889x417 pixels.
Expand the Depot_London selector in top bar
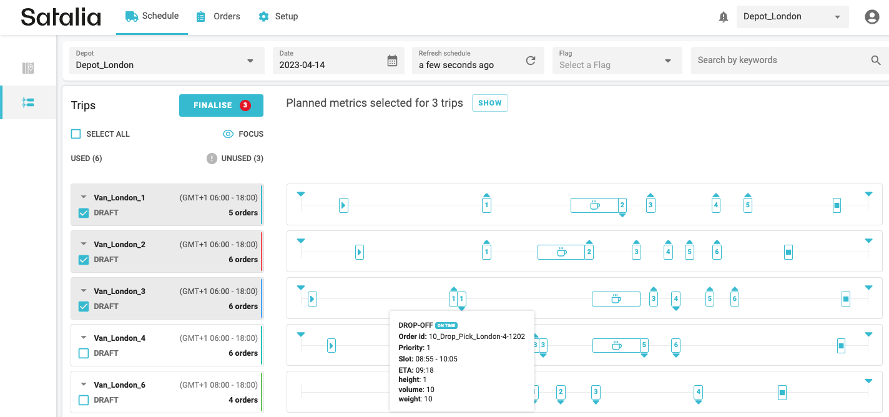pos(792,17)
